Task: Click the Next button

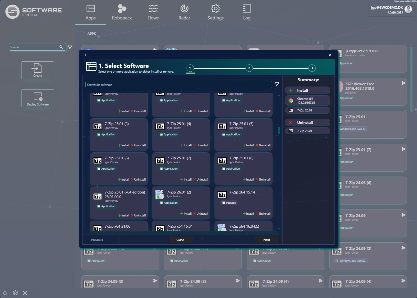Action: pos(267,240)
